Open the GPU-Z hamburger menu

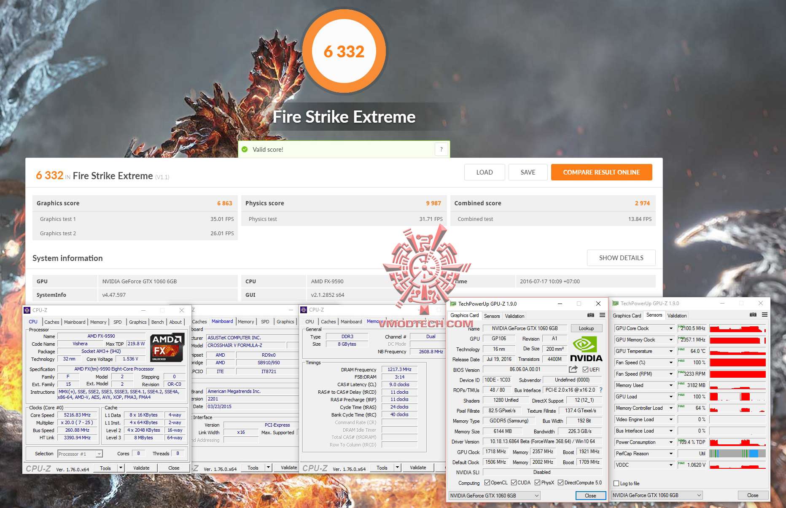point(603,315)
